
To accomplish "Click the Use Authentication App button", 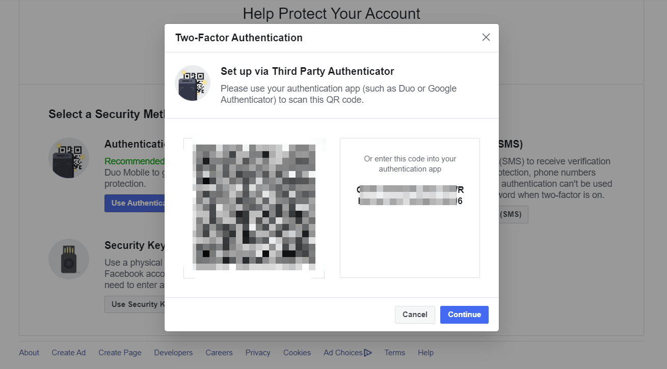I will click(x=135, y=203).
